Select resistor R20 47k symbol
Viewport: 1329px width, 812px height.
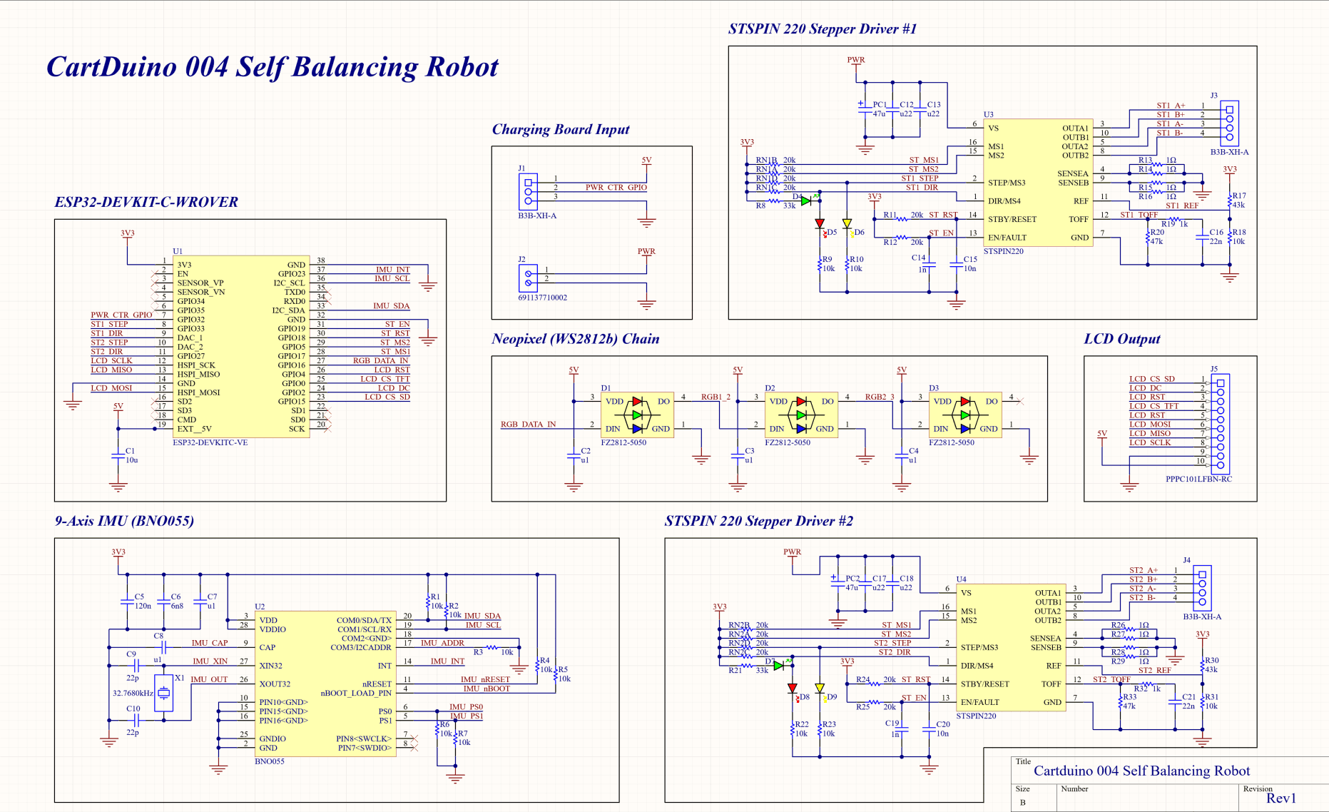1148,237
